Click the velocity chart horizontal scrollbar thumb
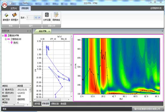 pos(48,99)
